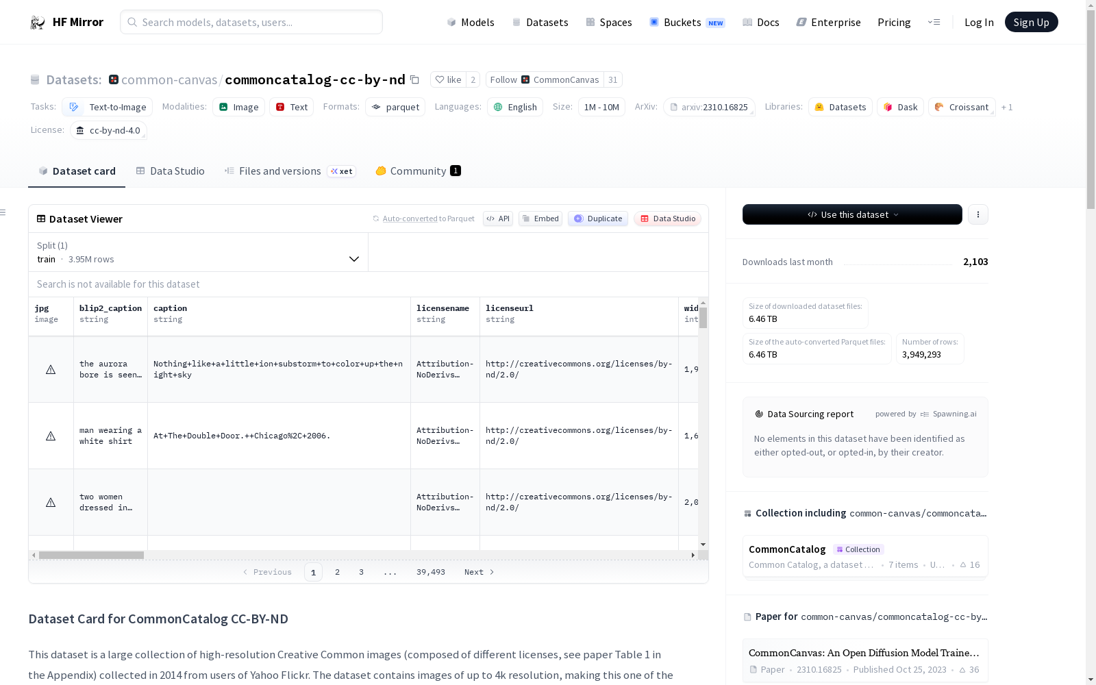Click the 'At+The+Double+Door' caption cell

coord(279,436)
